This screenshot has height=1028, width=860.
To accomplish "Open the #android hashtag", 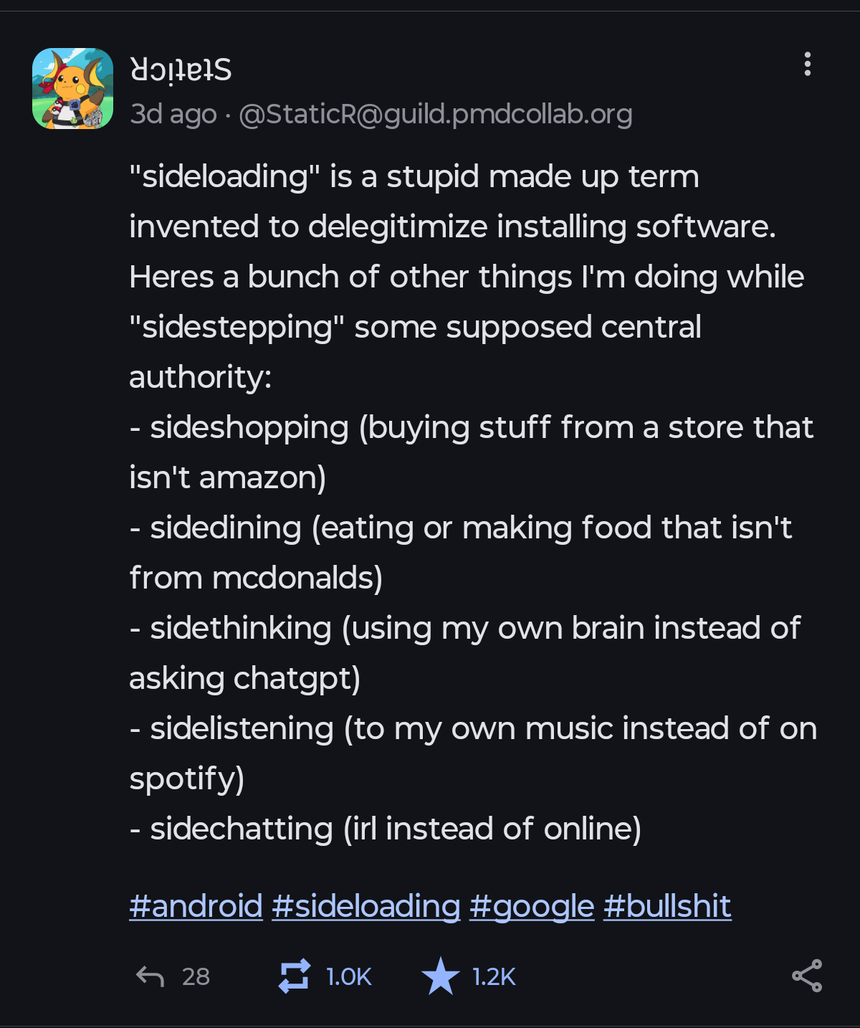I will [x=196, y=906].
